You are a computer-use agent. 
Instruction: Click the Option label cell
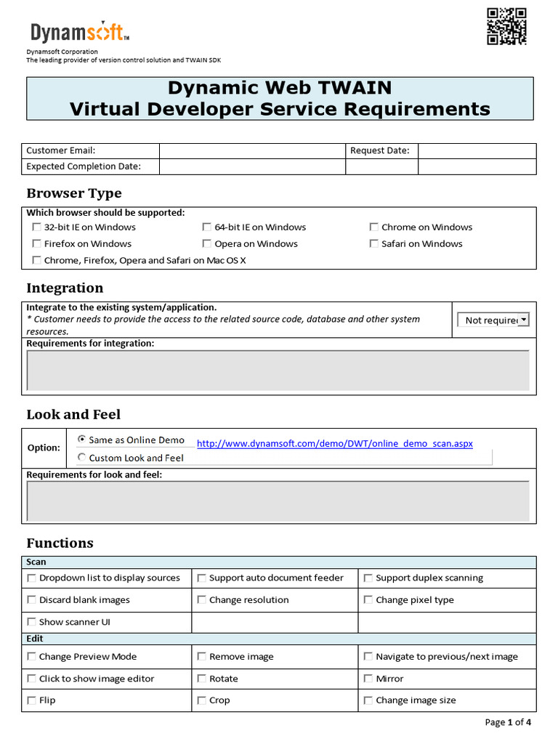44,448
